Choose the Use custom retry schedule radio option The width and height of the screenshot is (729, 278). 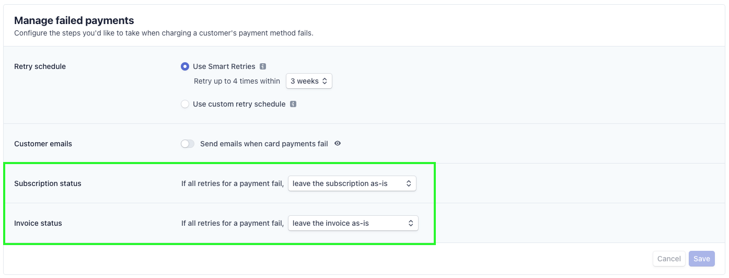185,104
